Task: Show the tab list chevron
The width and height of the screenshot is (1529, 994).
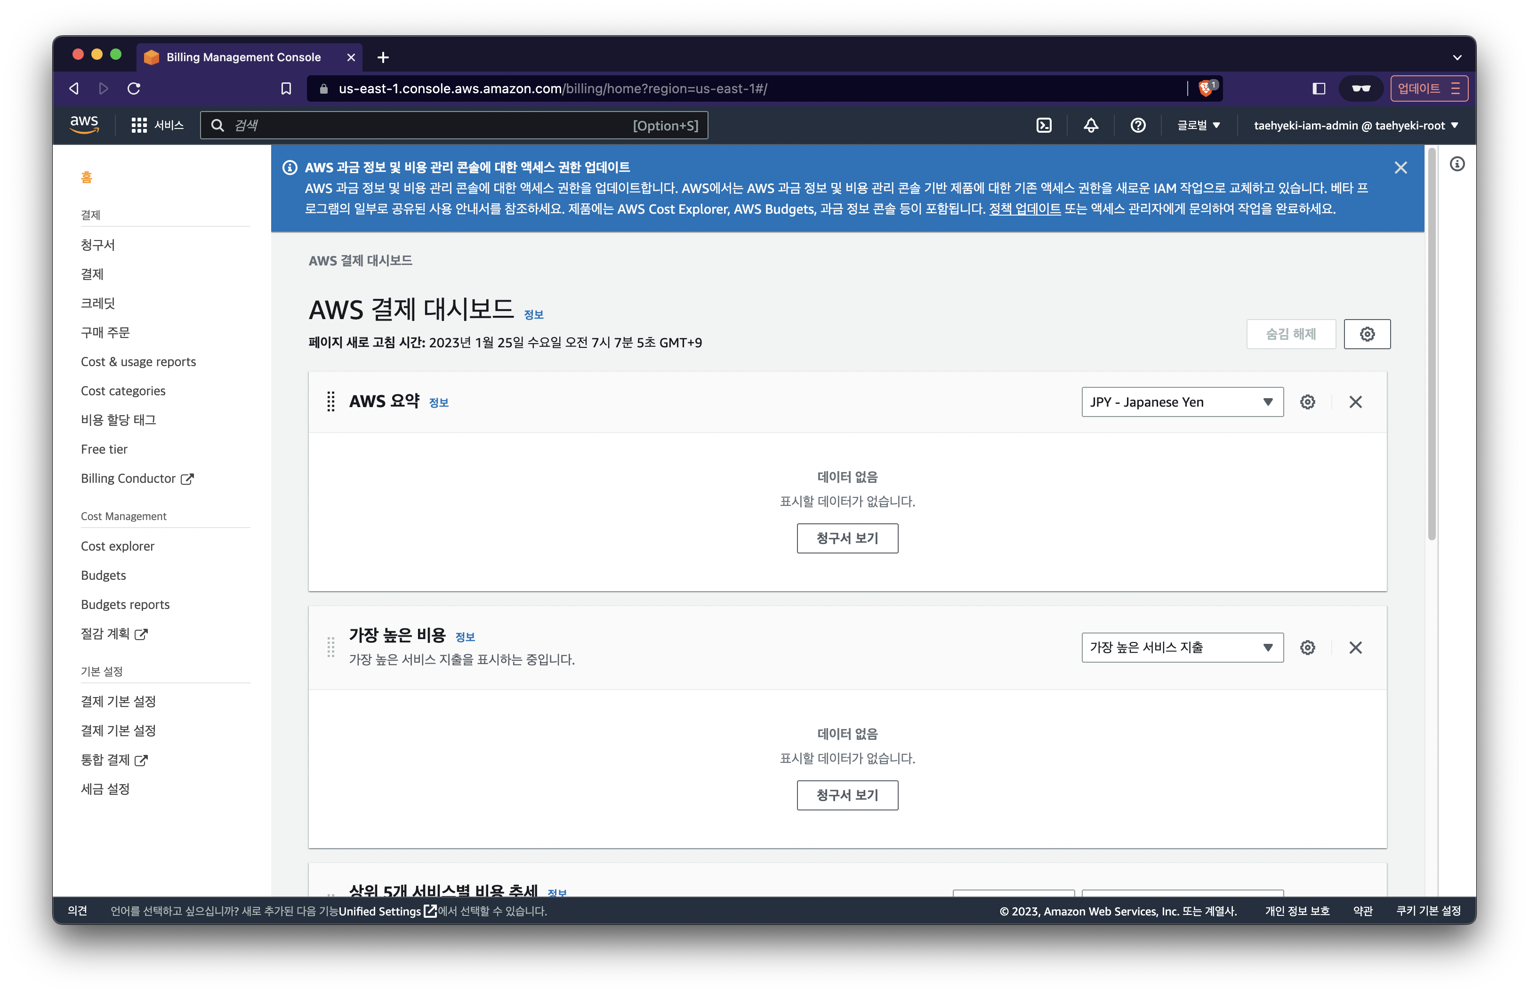Action: [x=1457, y=58]
